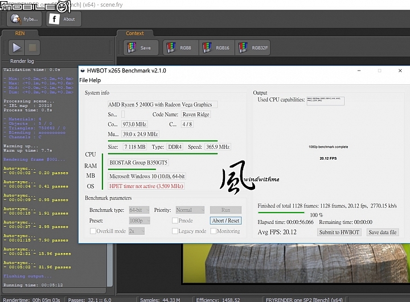Click the Run benchmark button

(x=225, y=210)
